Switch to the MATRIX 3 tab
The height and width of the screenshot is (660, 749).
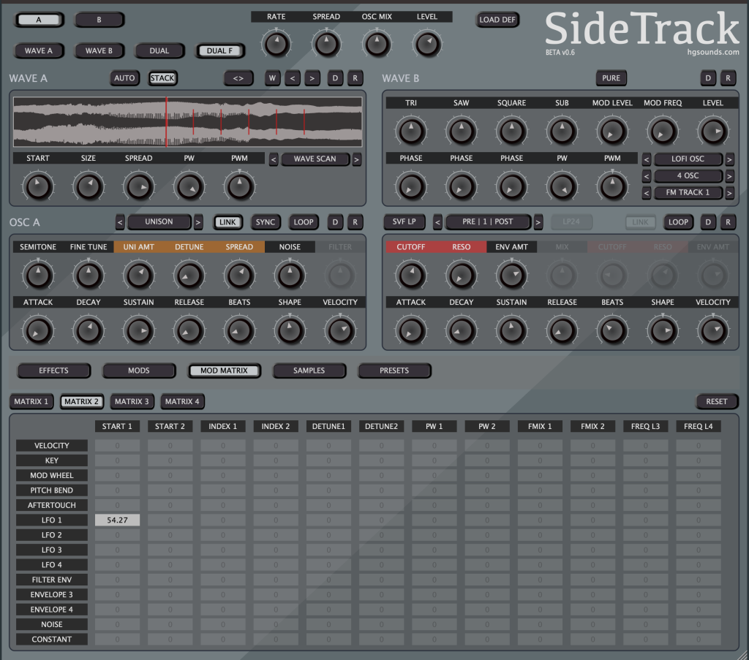coord(132,401)
